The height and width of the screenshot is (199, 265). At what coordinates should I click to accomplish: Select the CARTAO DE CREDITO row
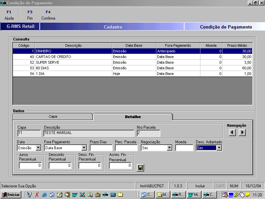(73, 57)
